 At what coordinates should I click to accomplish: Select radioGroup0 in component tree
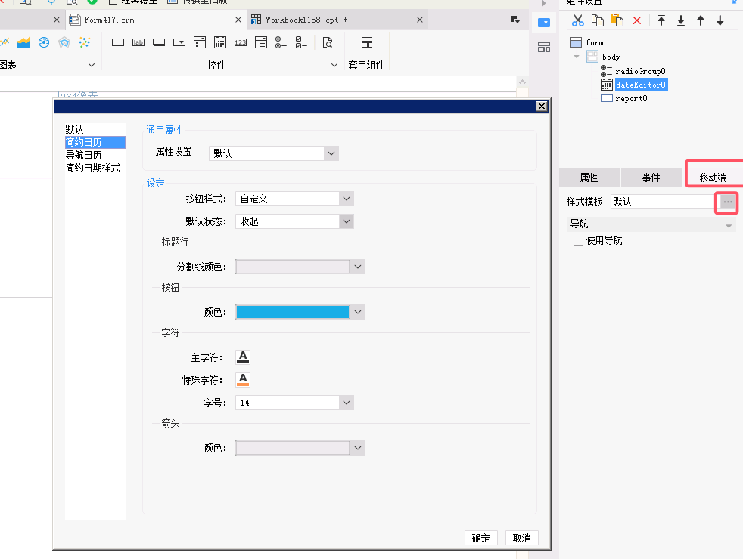point(640,72)
